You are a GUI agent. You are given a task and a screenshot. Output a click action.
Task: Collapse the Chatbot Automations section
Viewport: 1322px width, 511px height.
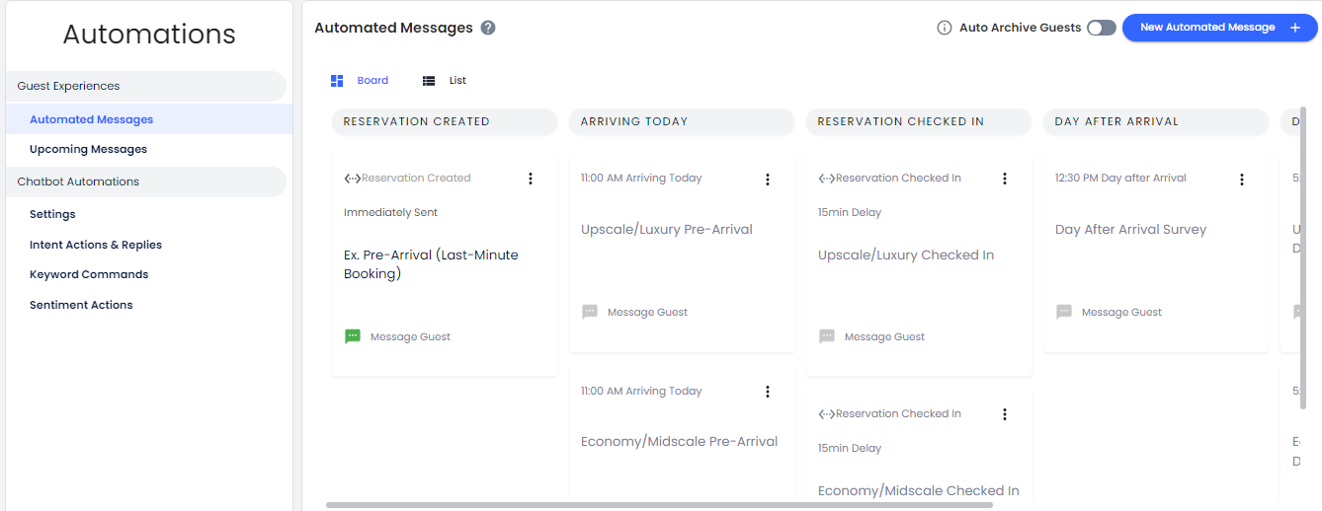point(146,182)
